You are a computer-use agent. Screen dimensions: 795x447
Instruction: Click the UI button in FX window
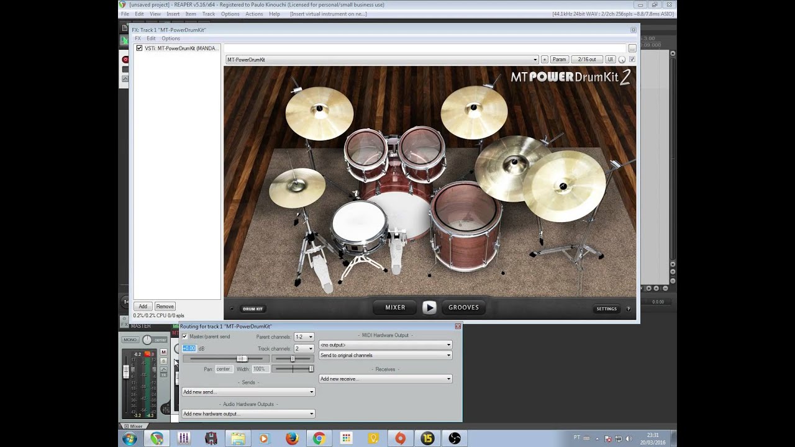[611, 60]
